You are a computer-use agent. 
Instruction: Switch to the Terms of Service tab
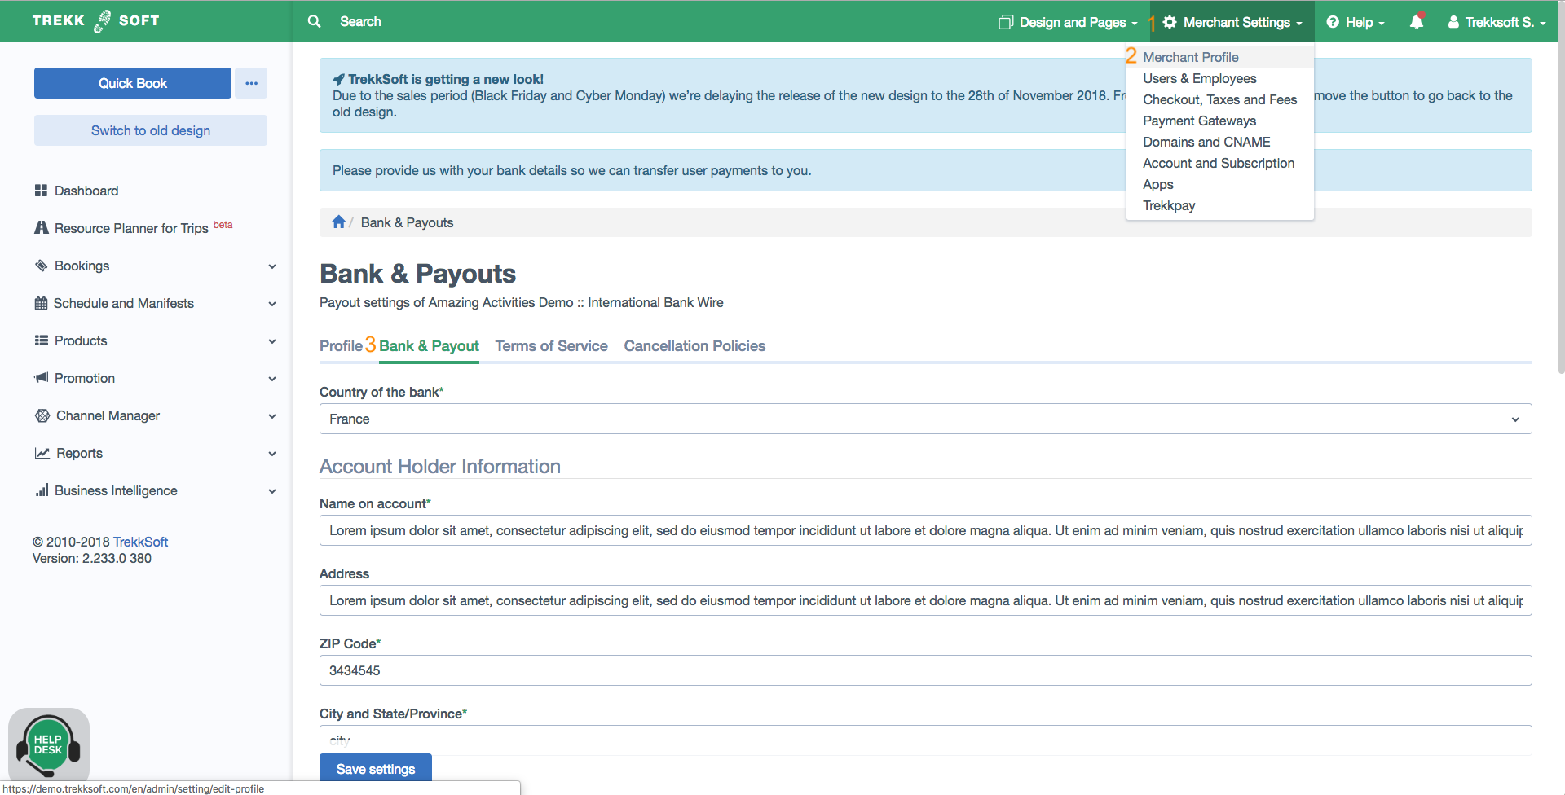551,345
